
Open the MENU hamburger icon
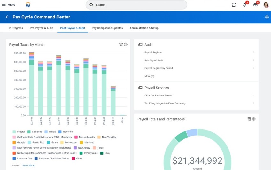click(x=4, y=5)
